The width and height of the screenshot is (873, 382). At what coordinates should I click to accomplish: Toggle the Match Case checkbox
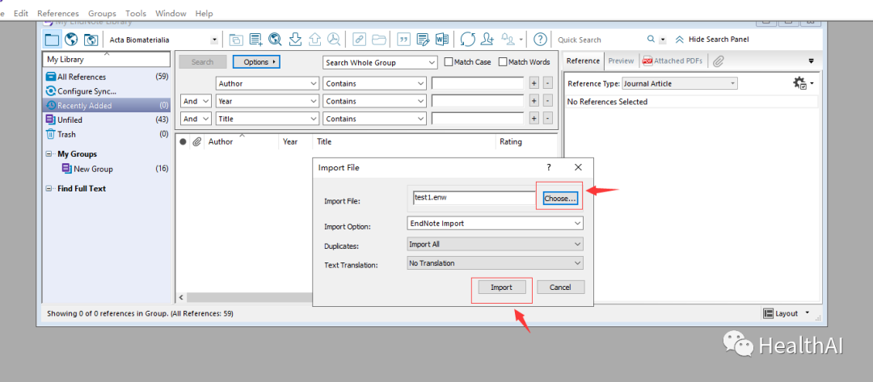449,62
